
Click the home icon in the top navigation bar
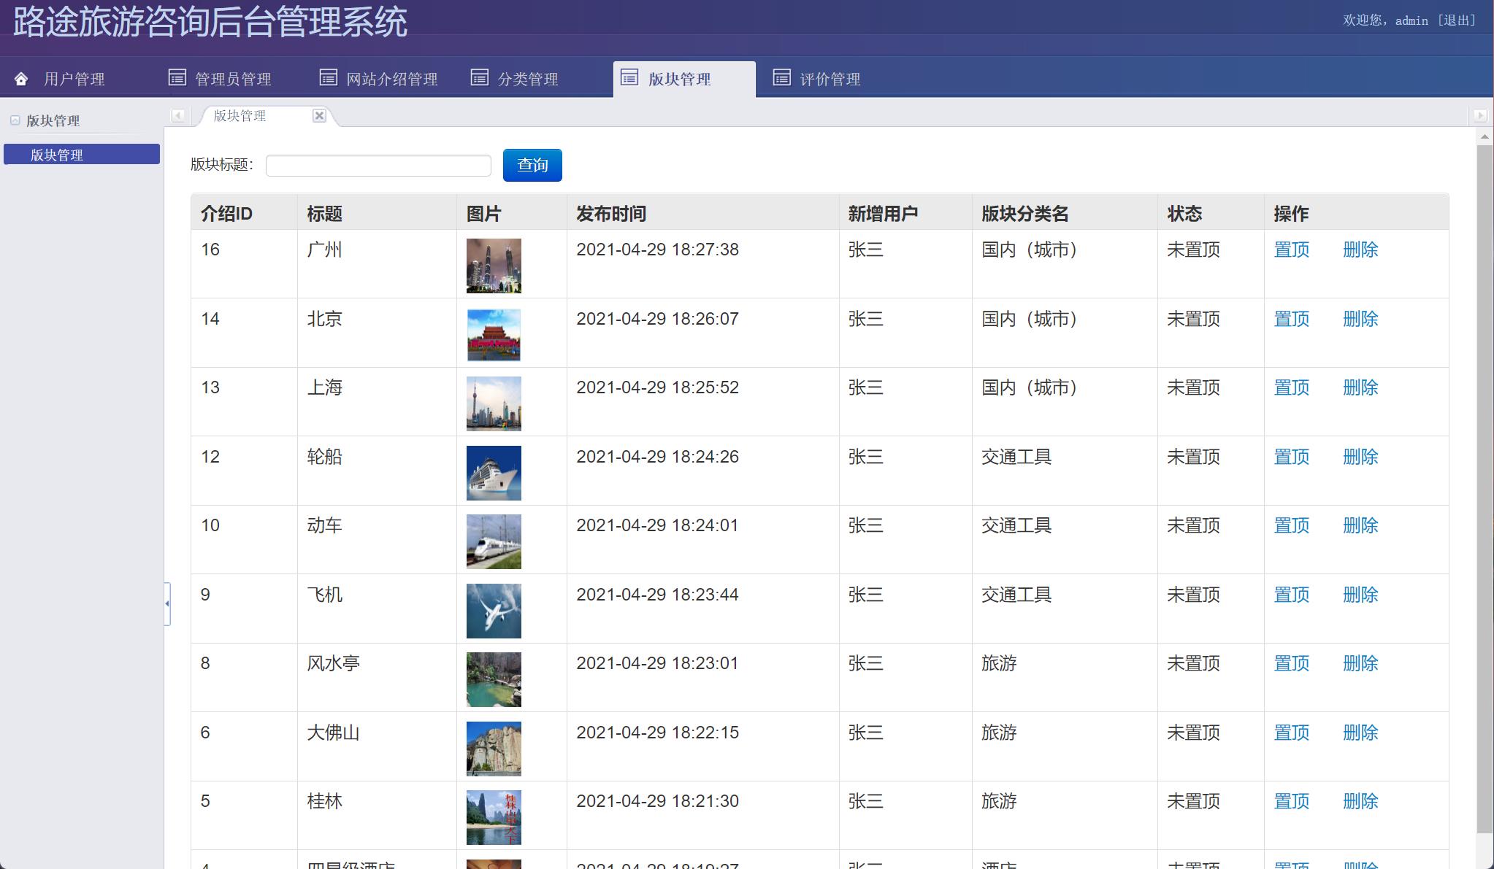pos(22,77)
